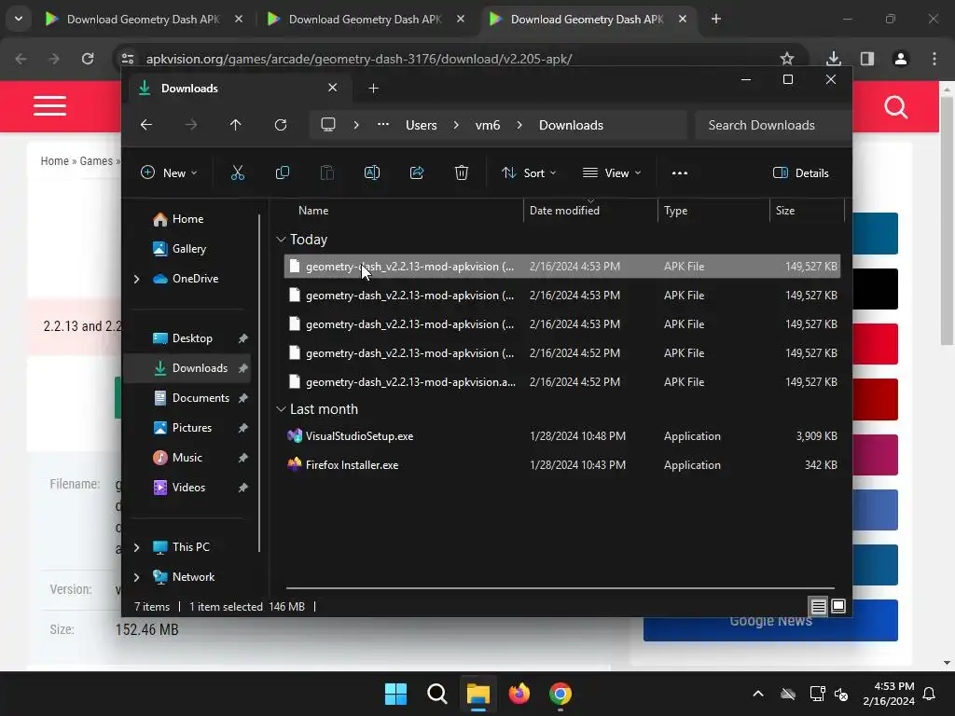Click the chevron after vm6 in address bar

pyautogui.click(x=519, y=125)
